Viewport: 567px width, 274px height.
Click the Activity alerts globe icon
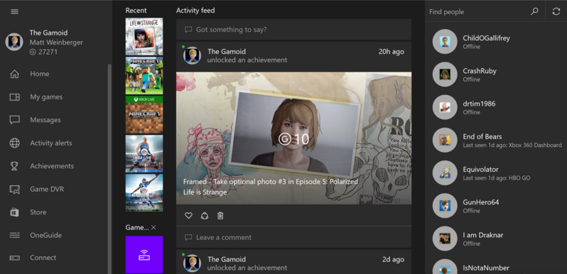click(14, 143)
